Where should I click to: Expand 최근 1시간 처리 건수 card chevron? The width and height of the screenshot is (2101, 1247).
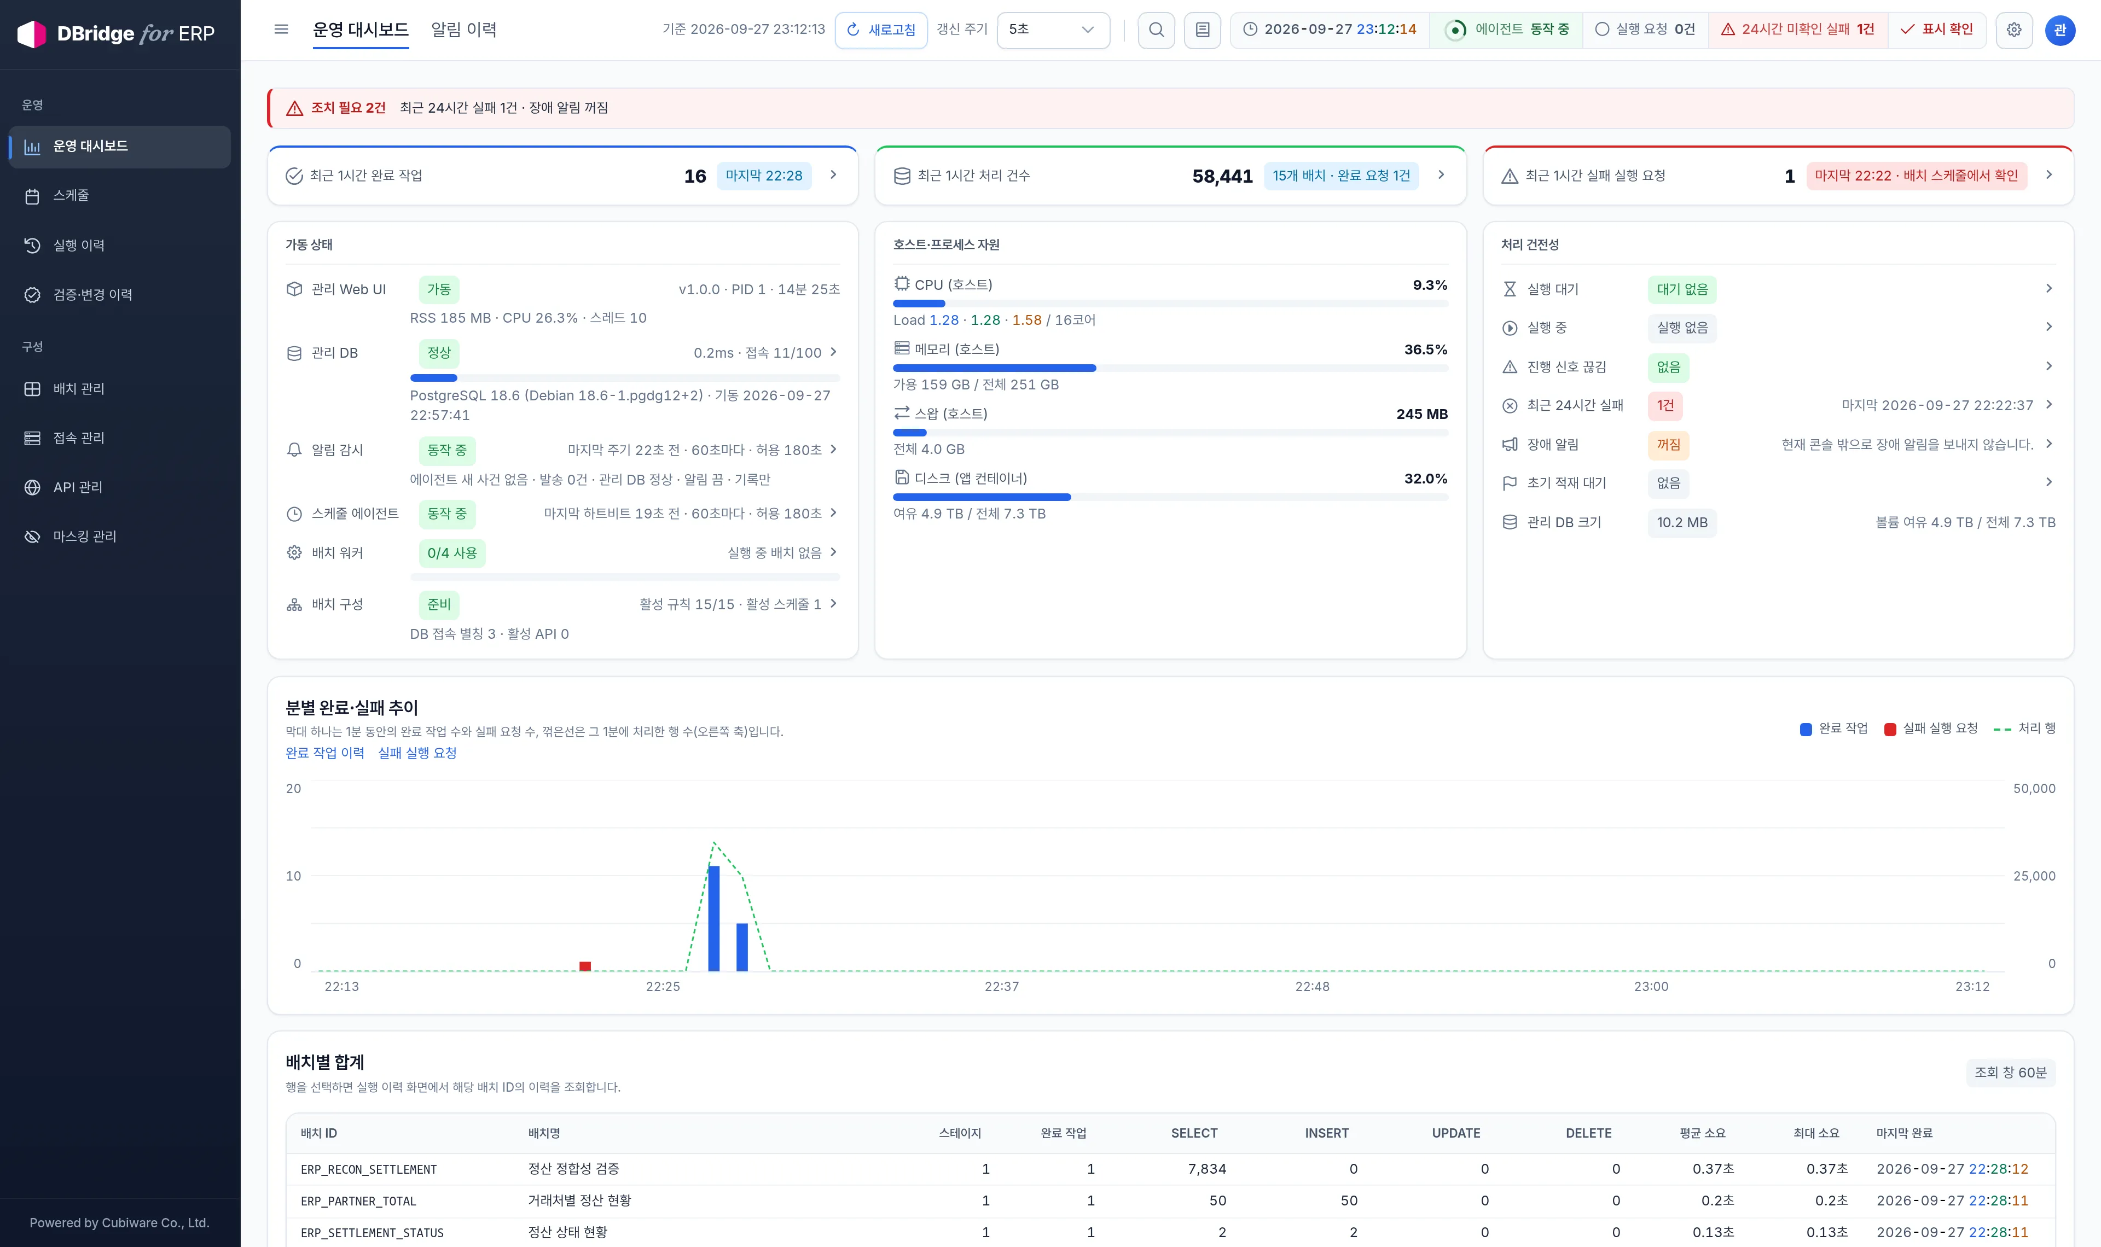coord(1441,175)
